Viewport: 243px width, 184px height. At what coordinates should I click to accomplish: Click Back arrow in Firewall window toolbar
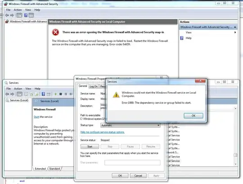(x=7, y=15)
